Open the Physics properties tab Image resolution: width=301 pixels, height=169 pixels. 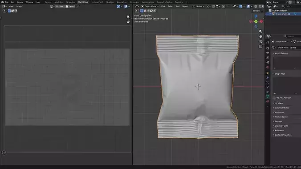(268, 87)
